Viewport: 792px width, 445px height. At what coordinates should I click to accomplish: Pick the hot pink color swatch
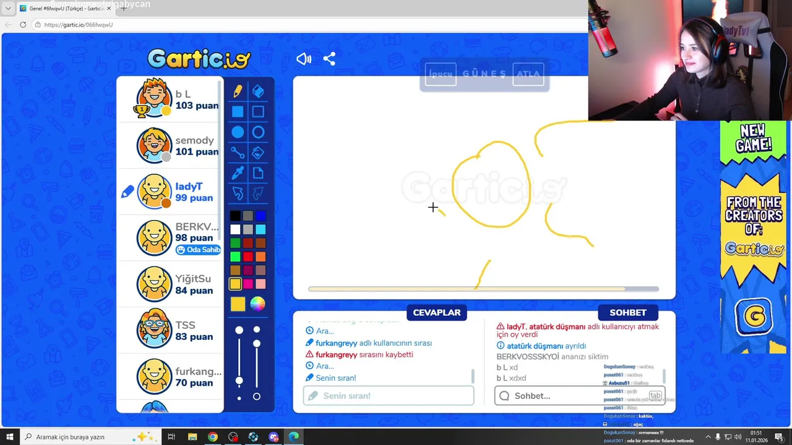(x=248, y=284)
